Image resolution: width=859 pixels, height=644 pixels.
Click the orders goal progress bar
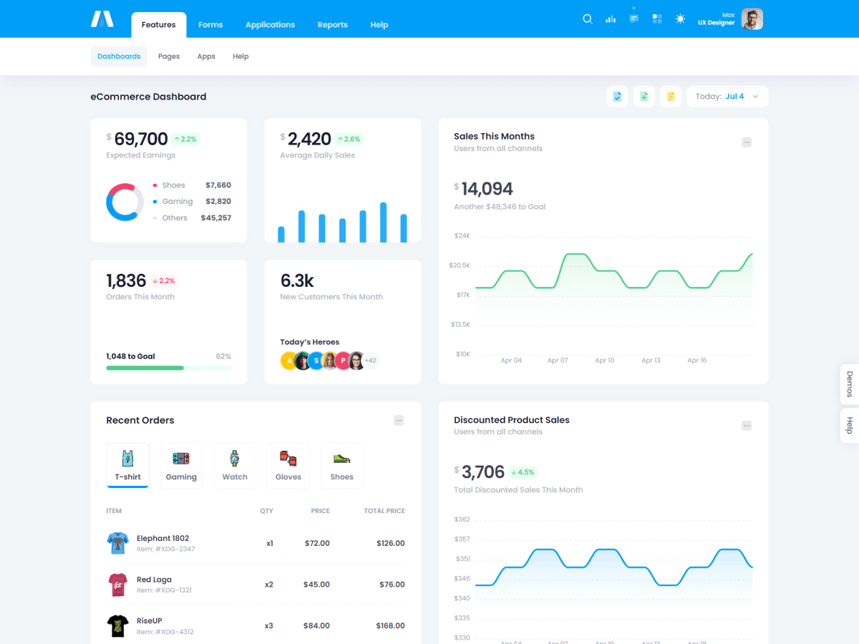click(x=168, y=368)
